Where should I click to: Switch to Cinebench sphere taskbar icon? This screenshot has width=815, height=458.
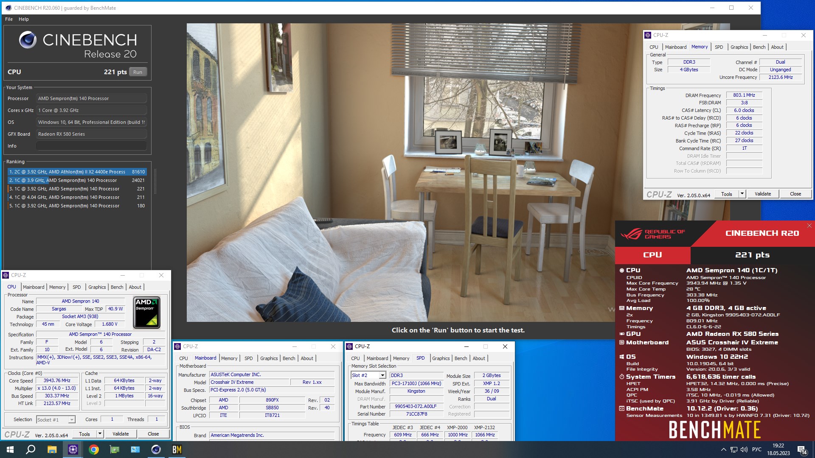[x=156, y=450]
